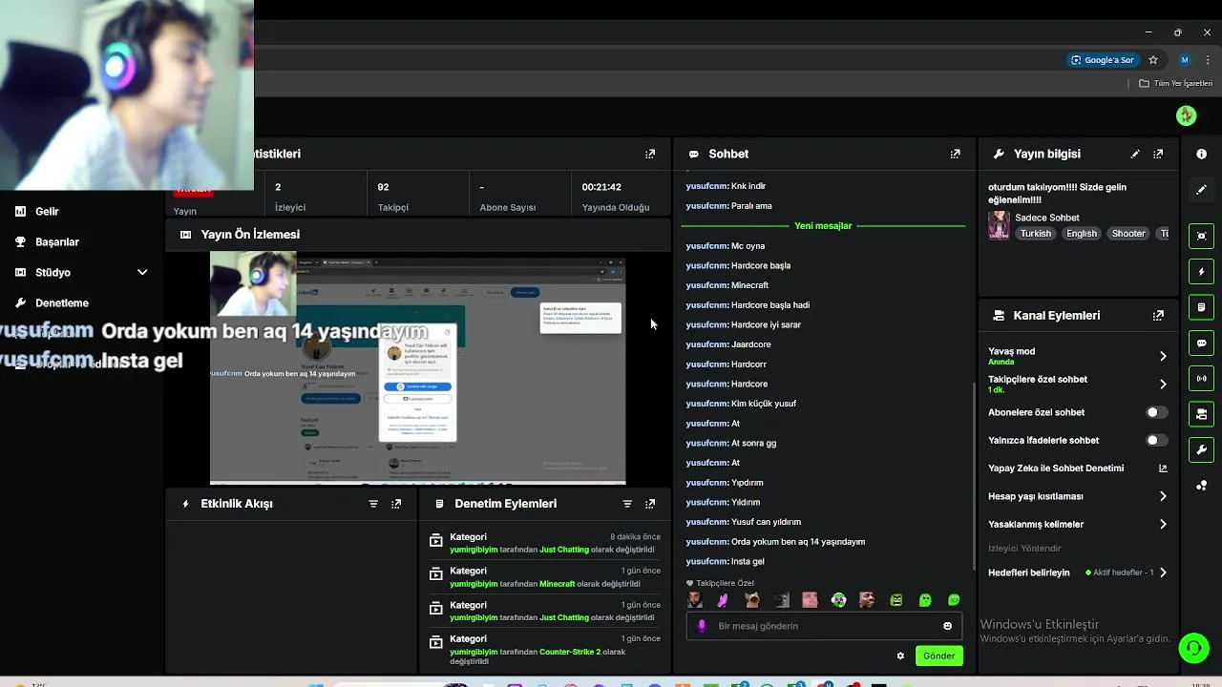Open the info icon in the right sidebar
Viewport: 1222px width, 687px height.
pyautogui.click(x=1201, y=154)
